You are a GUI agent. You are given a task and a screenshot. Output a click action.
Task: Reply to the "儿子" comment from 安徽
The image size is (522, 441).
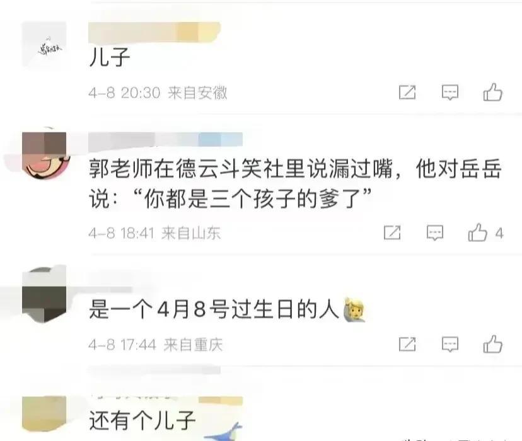(x=450, y=93)
